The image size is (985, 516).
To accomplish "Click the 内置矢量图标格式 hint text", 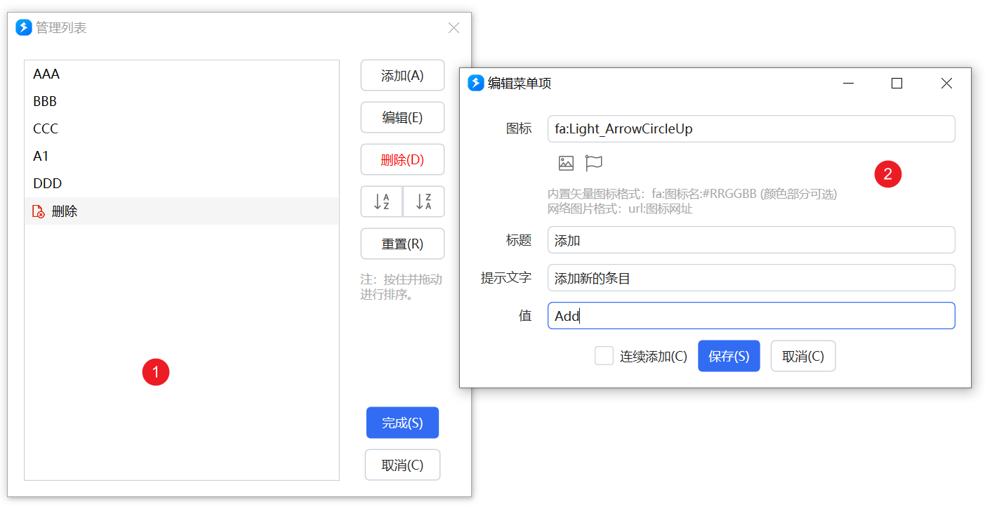I will coord(692,194).
